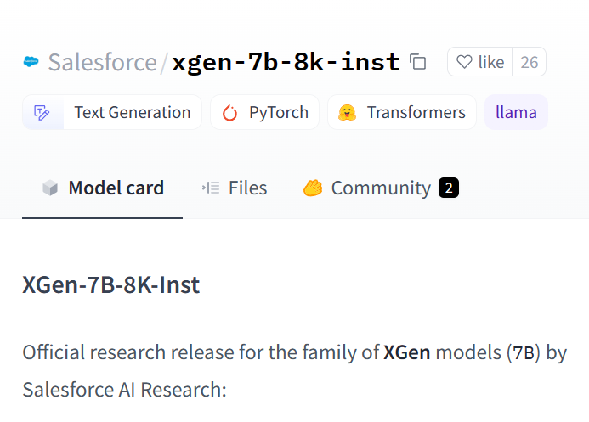Click the Salesforce organization link

coord(102,62)
